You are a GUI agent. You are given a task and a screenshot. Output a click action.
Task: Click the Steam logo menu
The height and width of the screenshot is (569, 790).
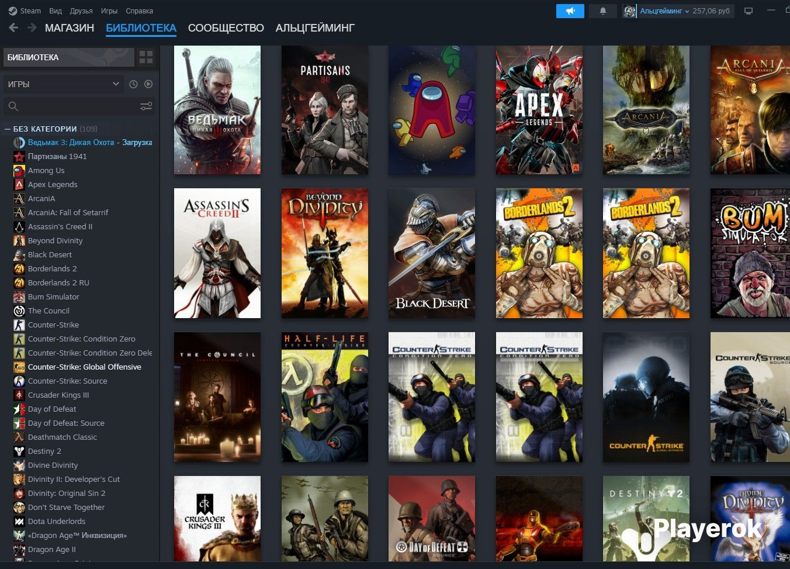pyautogui.click(x=13, y=11)
